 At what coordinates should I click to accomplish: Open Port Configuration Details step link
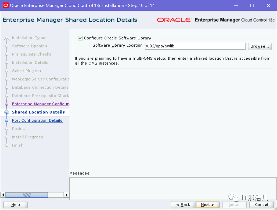tap(37, 120)
